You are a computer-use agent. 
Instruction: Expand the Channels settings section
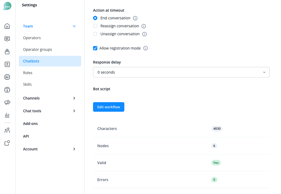click(x=50, y=98)
